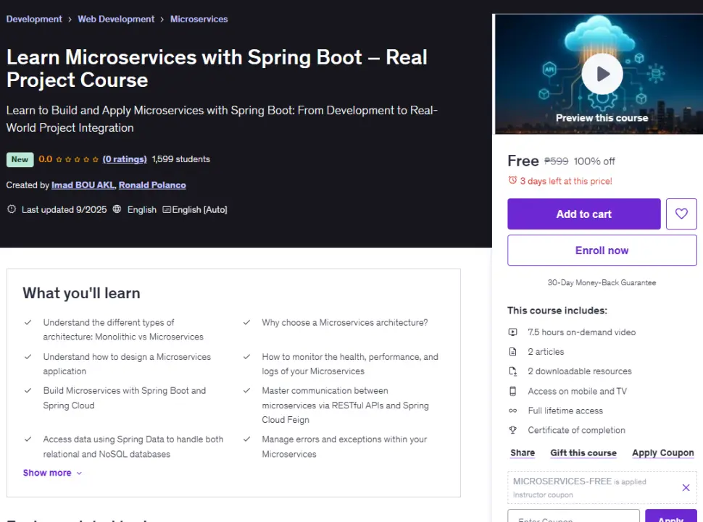Viewport: 703px width, 522px height.
Task: Open the Development breadcrumb
Action: (34, 19)
